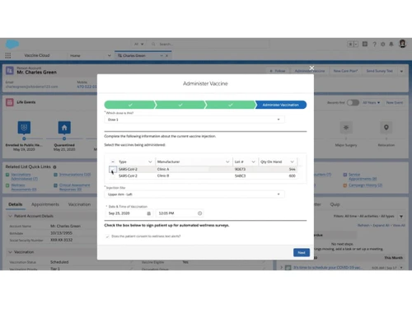This screenshot has width=412, height=309.
Task: Toggle the select-all checkbox in the vaccine table header
Action: click(113, 162)
